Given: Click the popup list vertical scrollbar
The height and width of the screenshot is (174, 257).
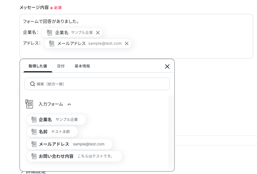Looking at the screenshot, I should pos(171,131).
